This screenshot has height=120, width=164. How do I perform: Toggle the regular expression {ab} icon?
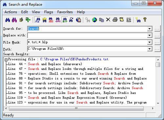point(58,20)
